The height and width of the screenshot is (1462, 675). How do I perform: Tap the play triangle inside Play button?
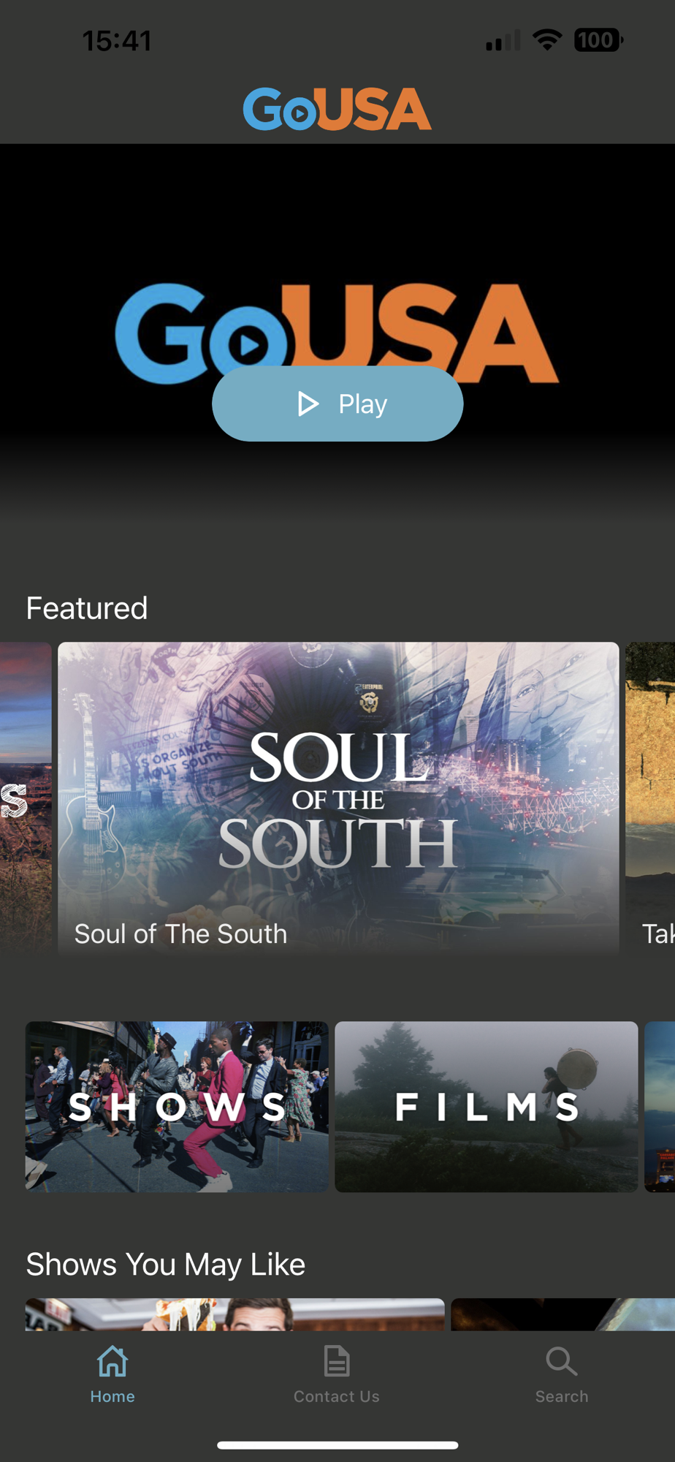coord(308,404)
